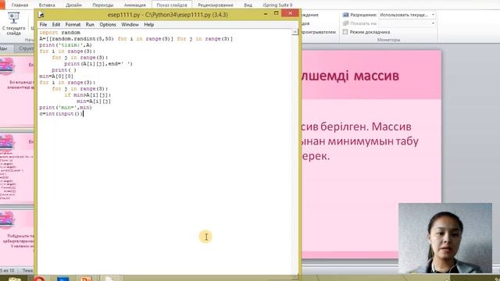The height and width of the screenshot is (281, 500).
Task: Select the first visible slide thumbnail
Action: 17,92
